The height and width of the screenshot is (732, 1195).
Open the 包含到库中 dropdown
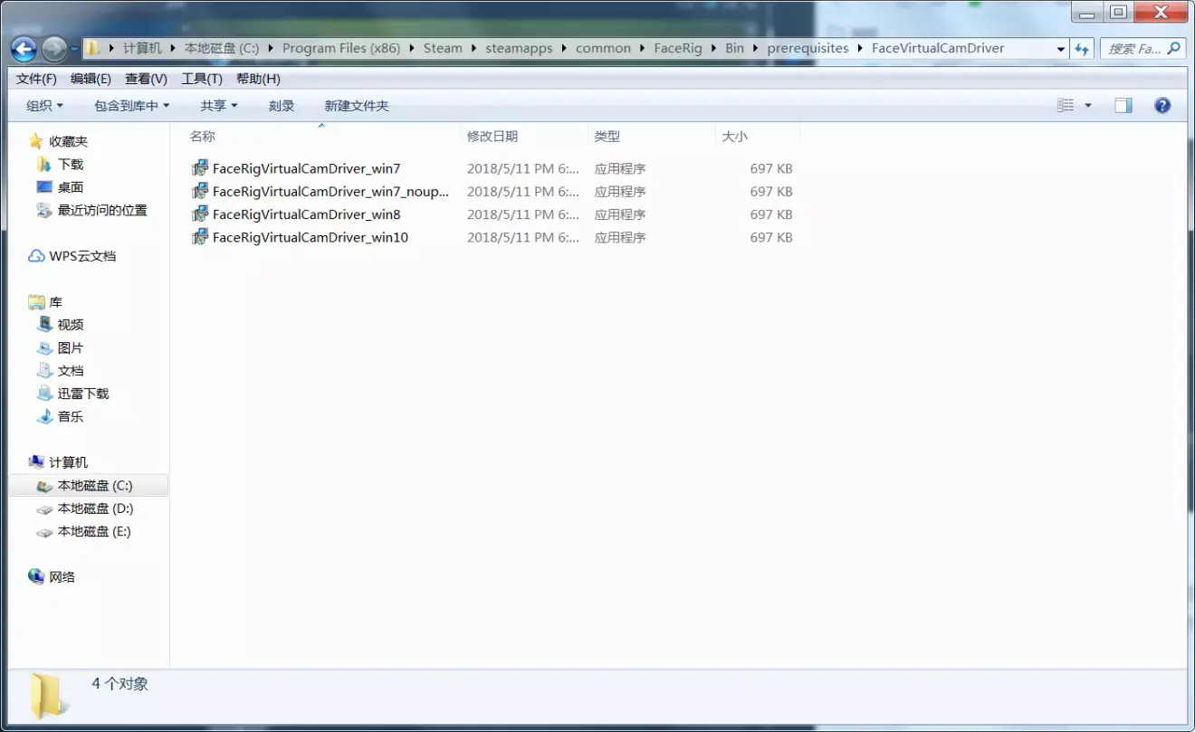[131, 106]
